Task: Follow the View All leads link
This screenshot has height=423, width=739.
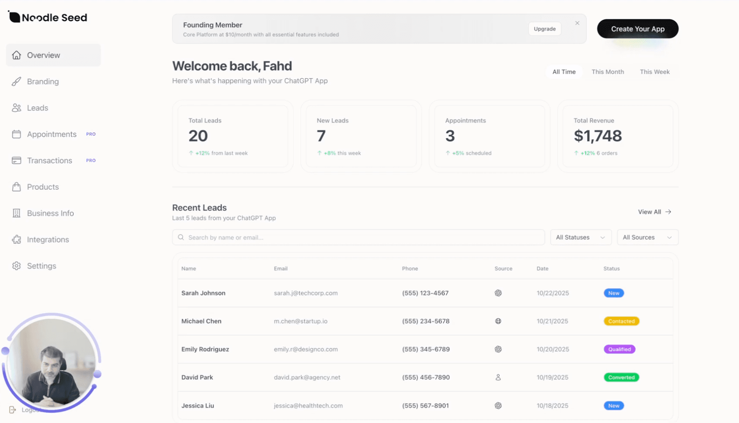Action: pos(654,212)
